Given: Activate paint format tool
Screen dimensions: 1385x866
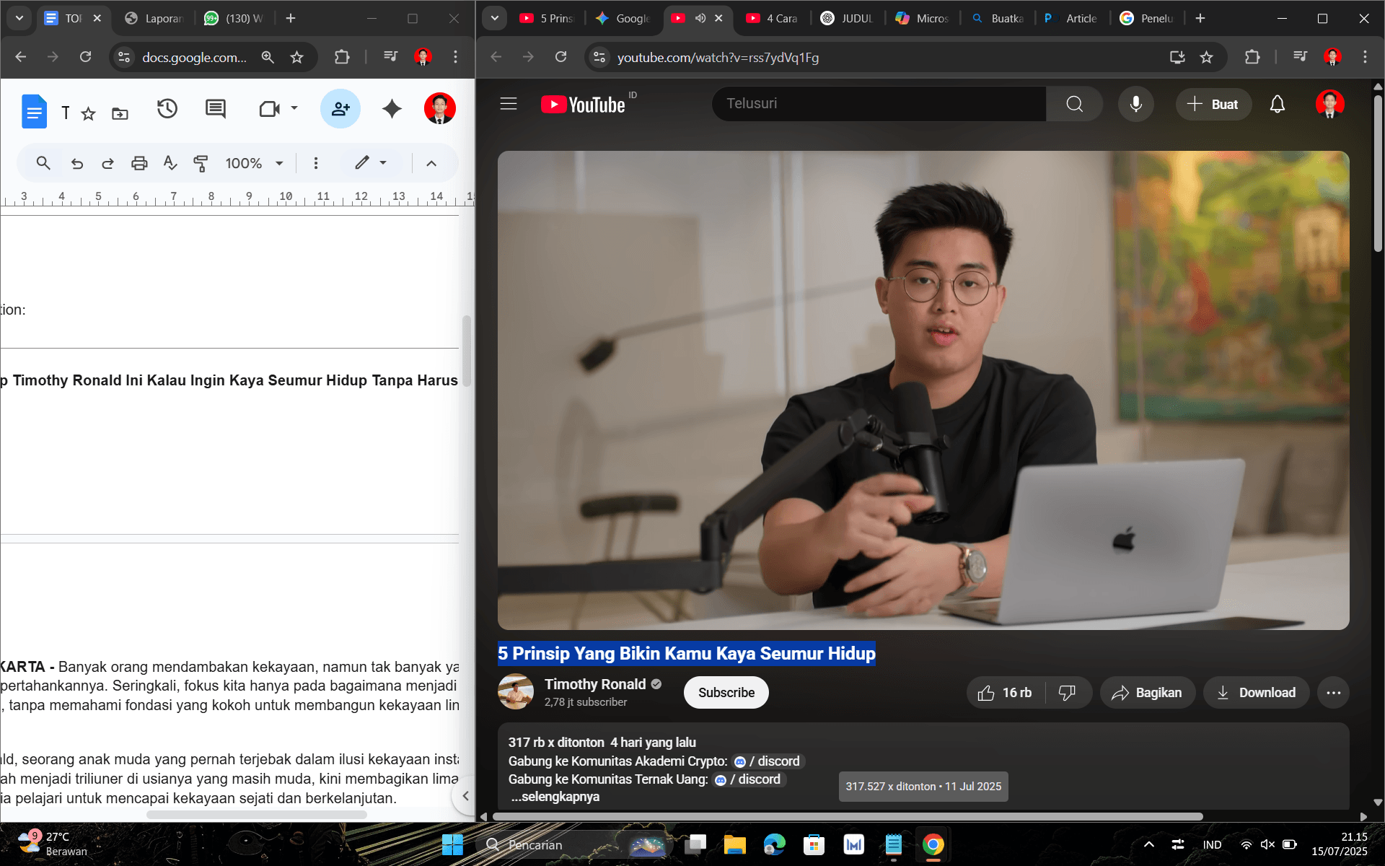Looking at the screenshot, I should coord(201,163).
